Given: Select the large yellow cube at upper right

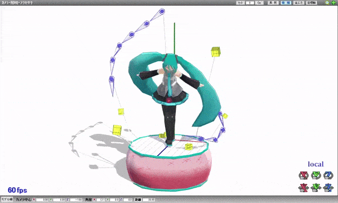Looking at the screenshot, I should click(216, 52).
